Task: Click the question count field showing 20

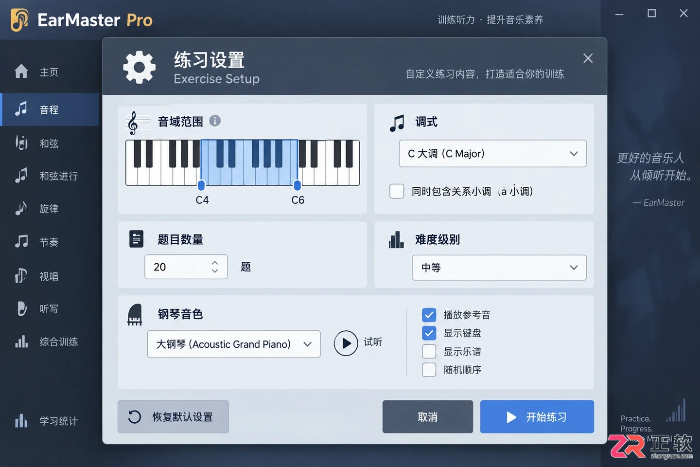Action: [186, 267]
